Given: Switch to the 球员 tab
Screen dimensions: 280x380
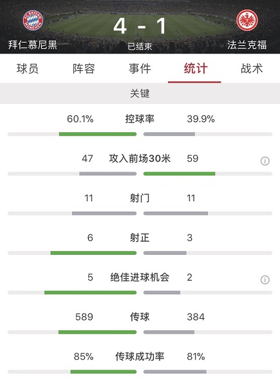Looking at the screenshot, I should [x=28, y=68].
